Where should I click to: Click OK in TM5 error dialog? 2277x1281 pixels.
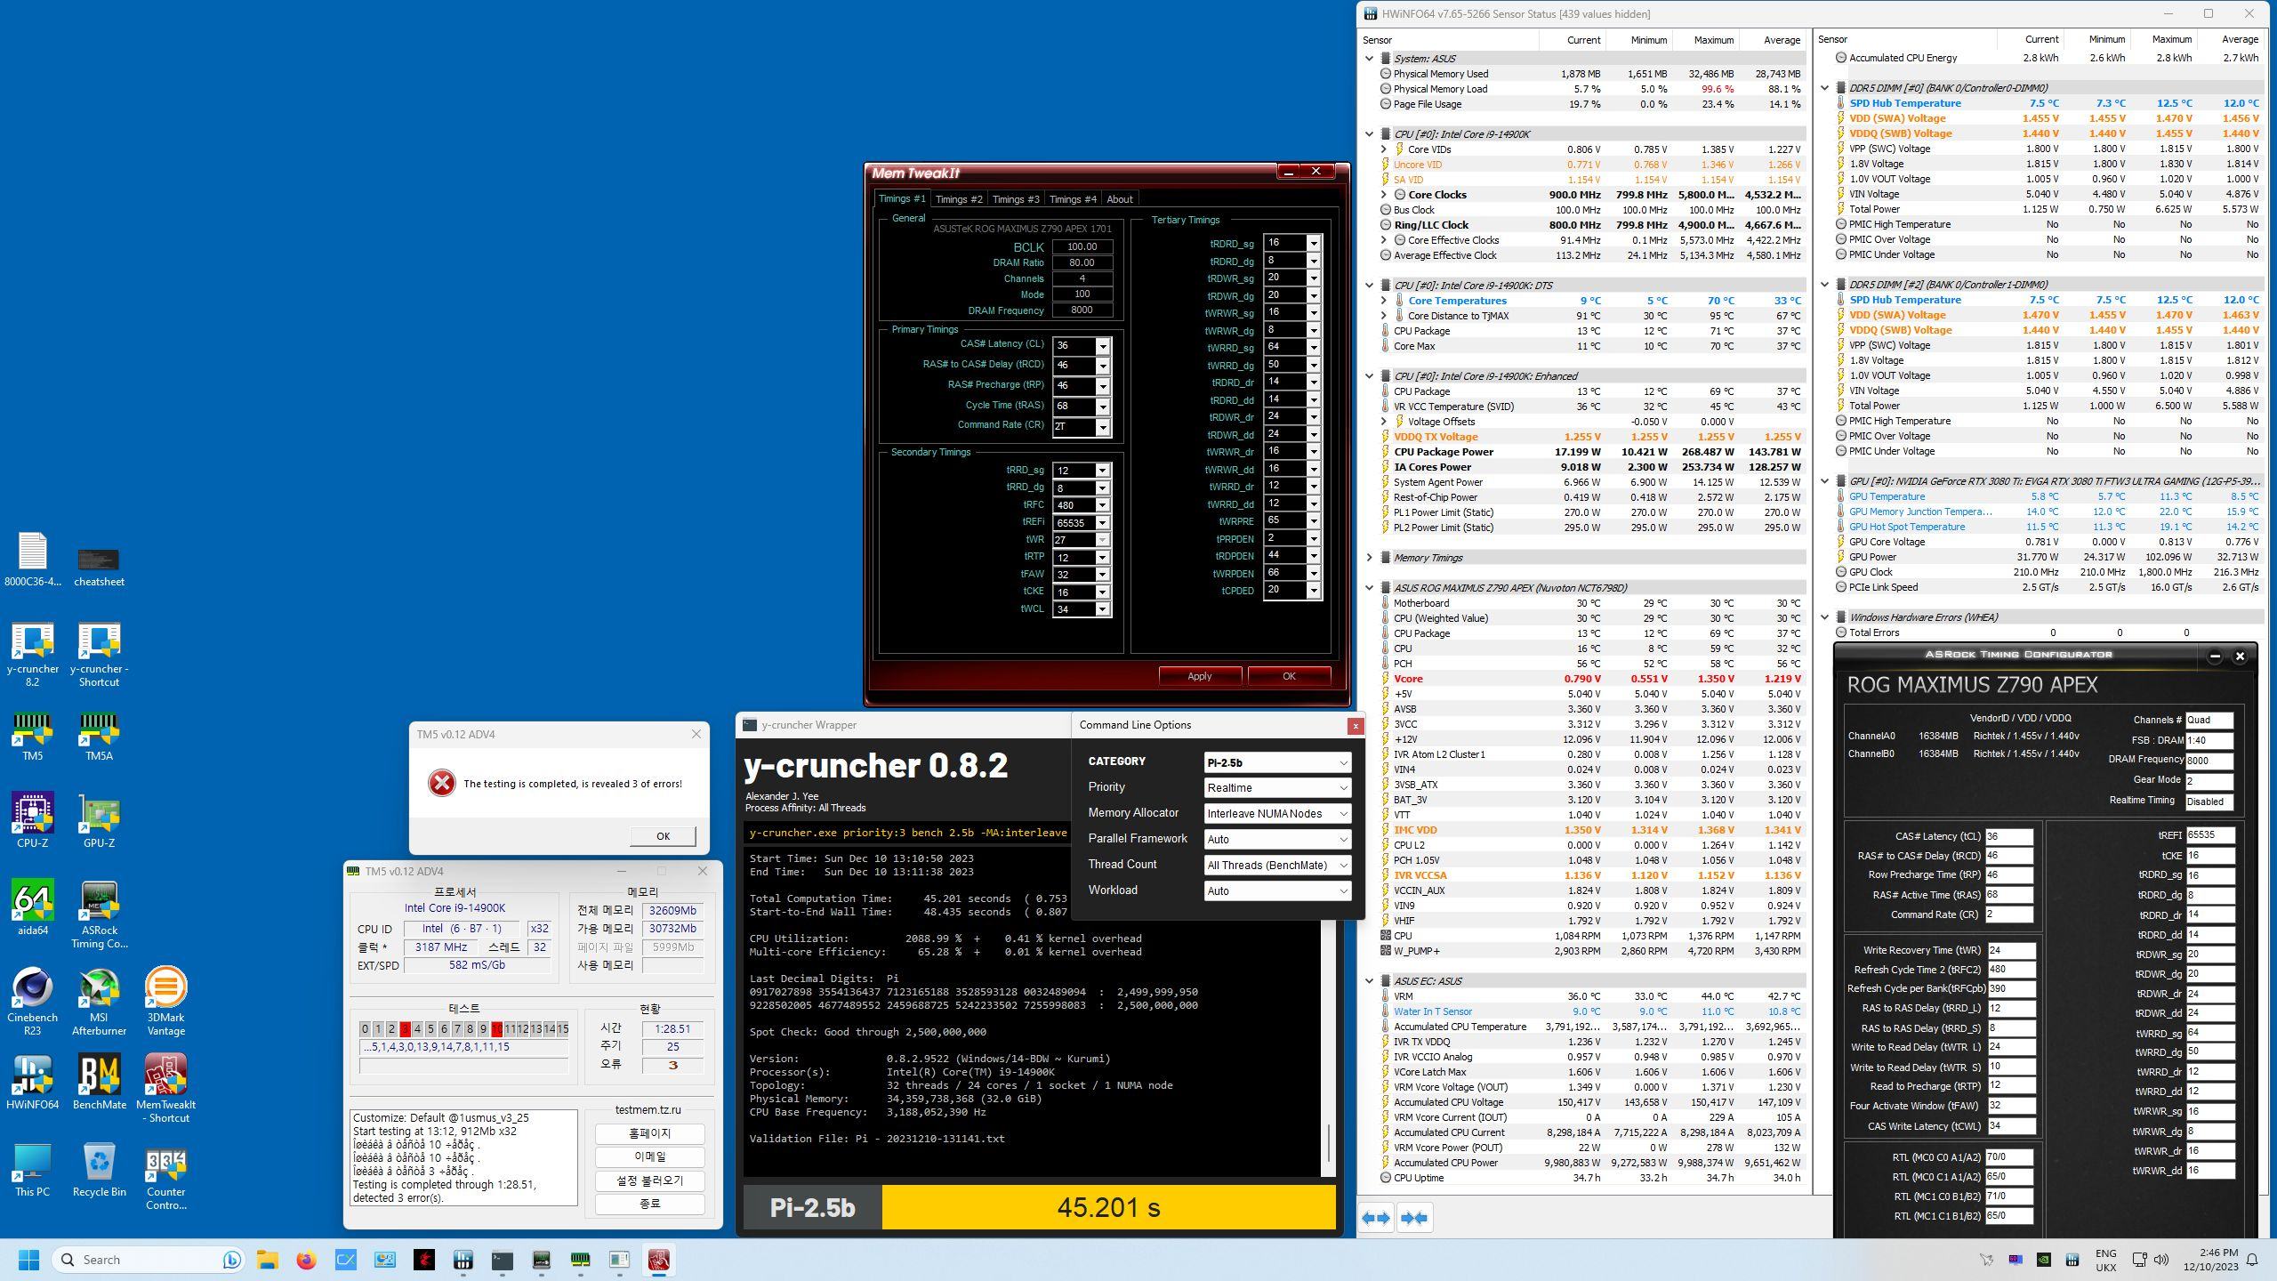[x=663, y=836]
